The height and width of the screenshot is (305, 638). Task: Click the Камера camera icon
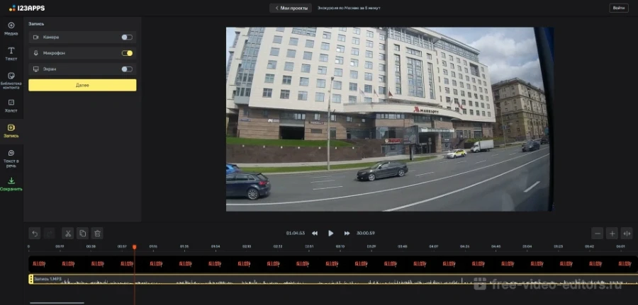point(36,37)
